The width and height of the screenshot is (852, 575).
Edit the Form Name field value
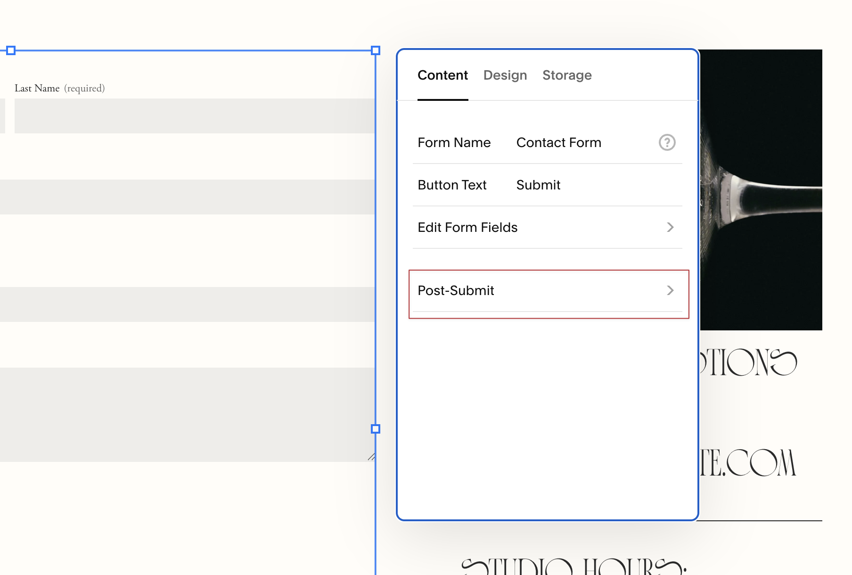[x=559, y=142]
